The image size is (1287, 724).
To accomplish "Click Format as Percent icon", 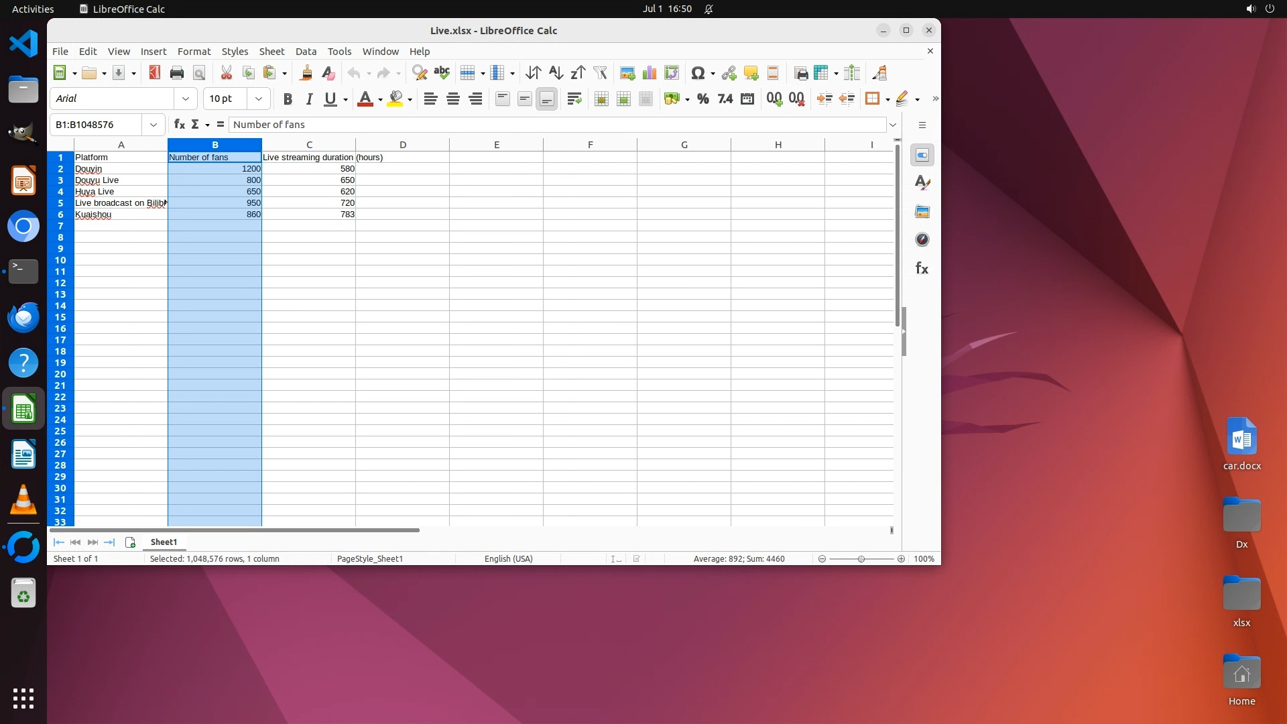I will (x=702, y=99).
